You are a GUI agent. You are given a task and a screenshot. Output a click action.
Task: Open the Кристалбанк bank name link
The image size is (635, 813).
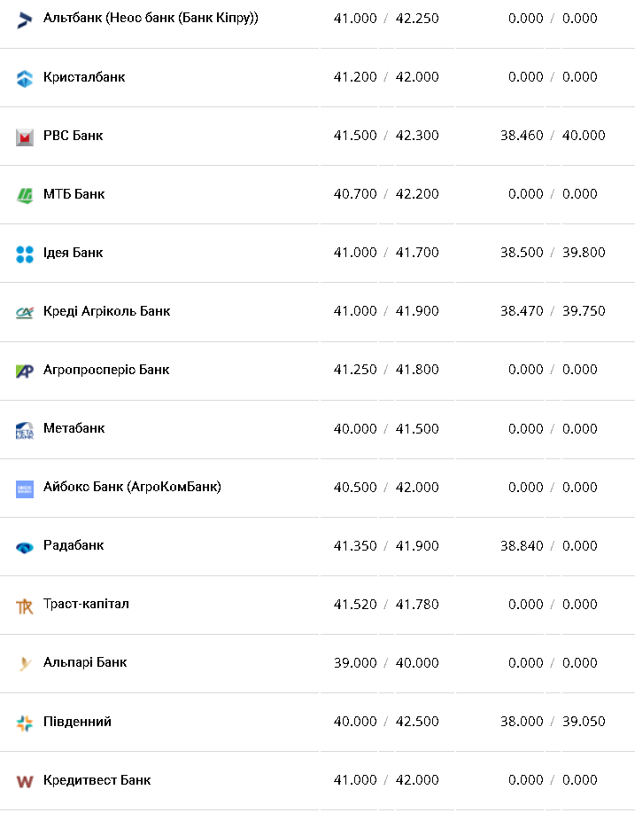tap(84, 77)
